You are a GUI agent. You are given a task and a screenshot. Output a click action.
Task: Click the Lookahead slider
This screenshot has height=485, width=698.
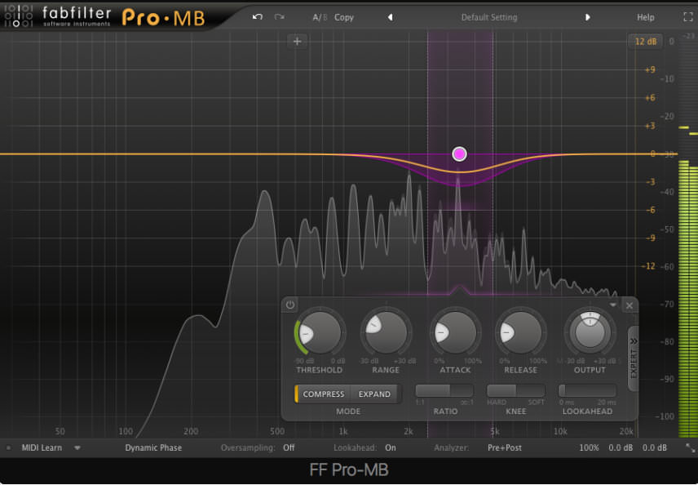click(x=587, y=391)
